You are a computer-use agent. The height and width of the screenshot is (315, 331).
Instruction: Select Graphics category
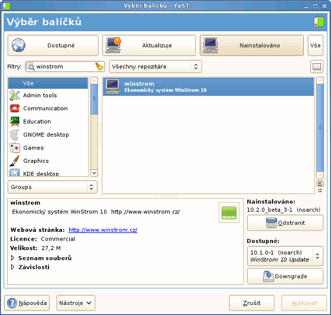tap(48, 161)
